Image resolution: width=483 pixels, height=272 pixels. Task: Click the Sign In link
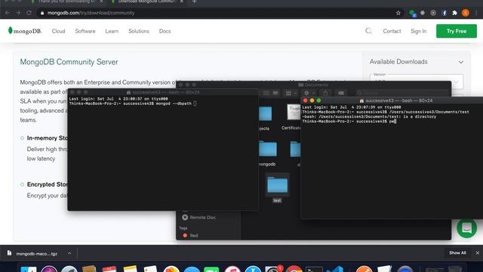click(418, 31)
